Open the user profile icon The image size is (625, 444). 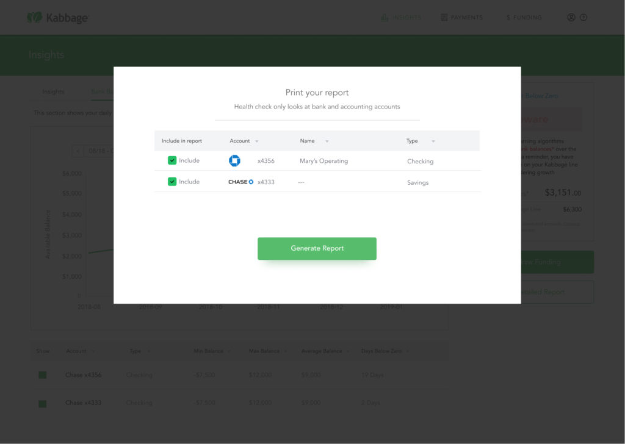coord(571,18)
